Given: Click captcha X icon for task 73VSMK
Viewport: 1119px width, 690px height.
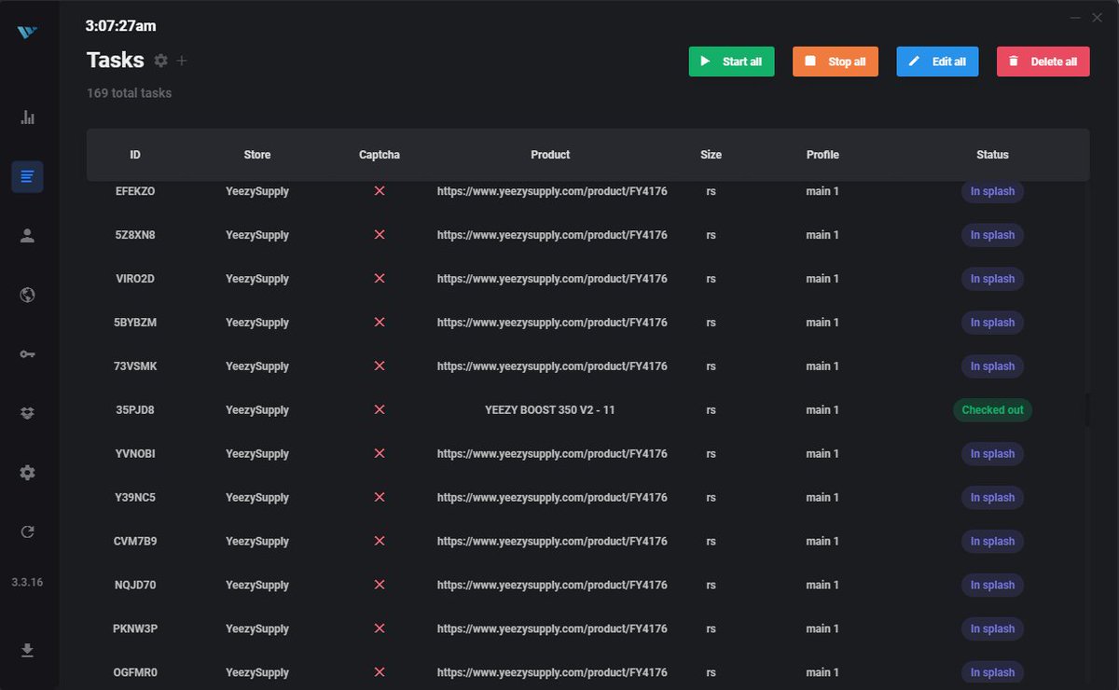Looking at the screenshot, I should (380, 366).
